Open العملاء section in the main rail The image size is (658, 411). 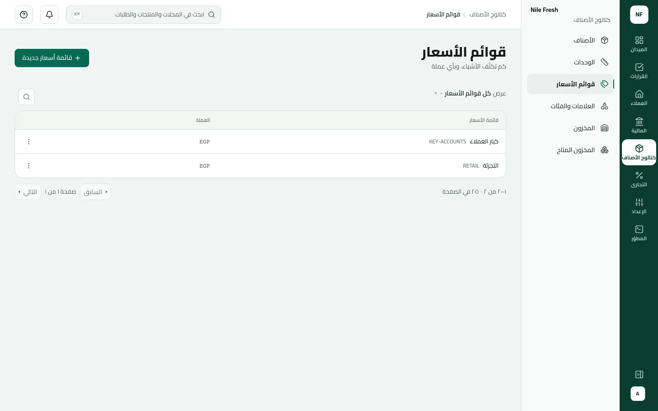[639, 98]
